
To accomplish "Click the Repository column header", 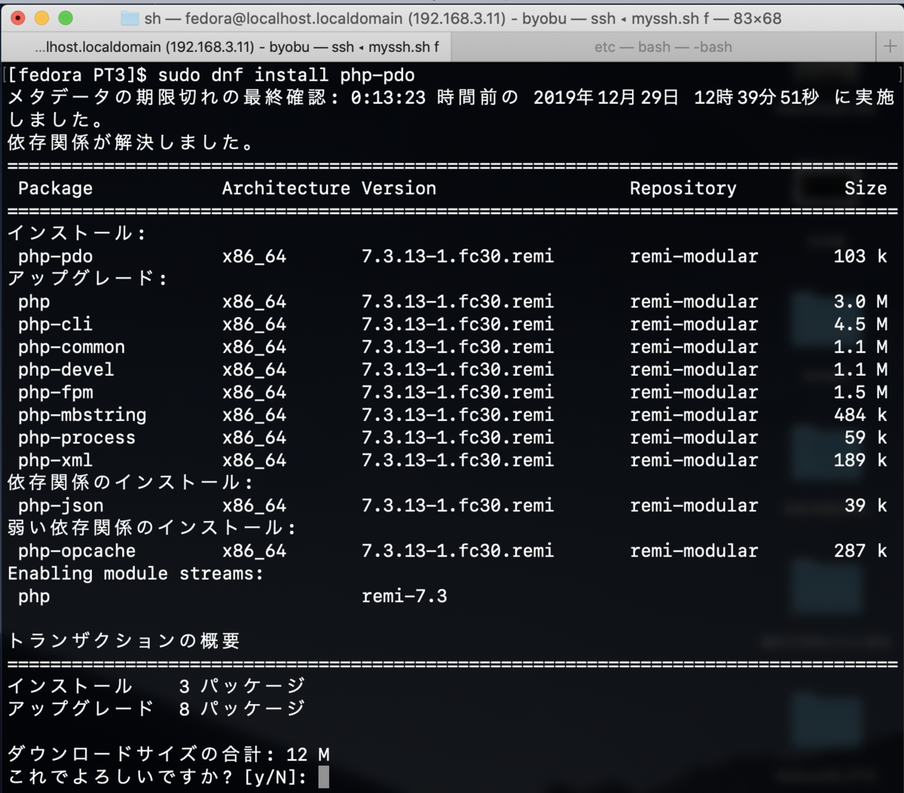I will pos(683,188).
